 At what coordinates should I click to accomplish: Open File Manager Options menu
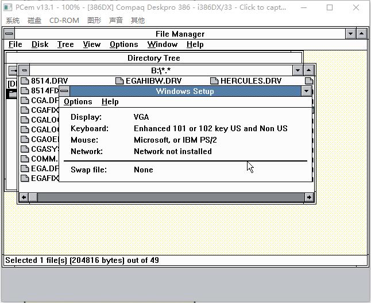123,44
